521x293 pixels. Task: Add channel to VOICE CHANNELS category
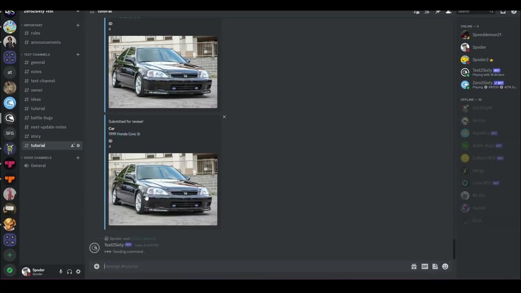(x=78, y=158)
